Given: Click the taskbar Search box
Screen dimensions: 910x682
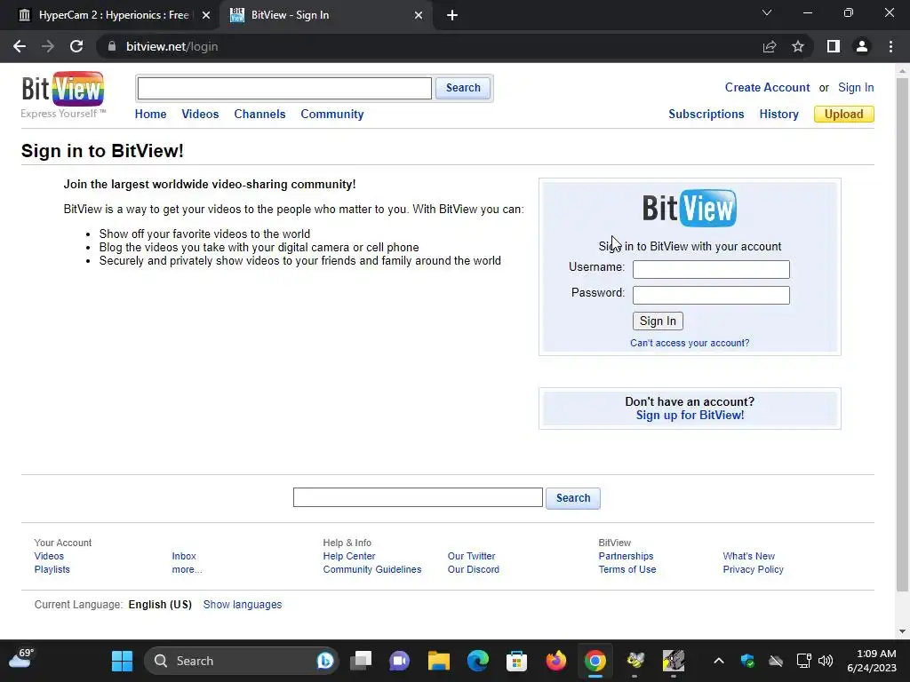Looking at the screenshot, I should 241,661.
